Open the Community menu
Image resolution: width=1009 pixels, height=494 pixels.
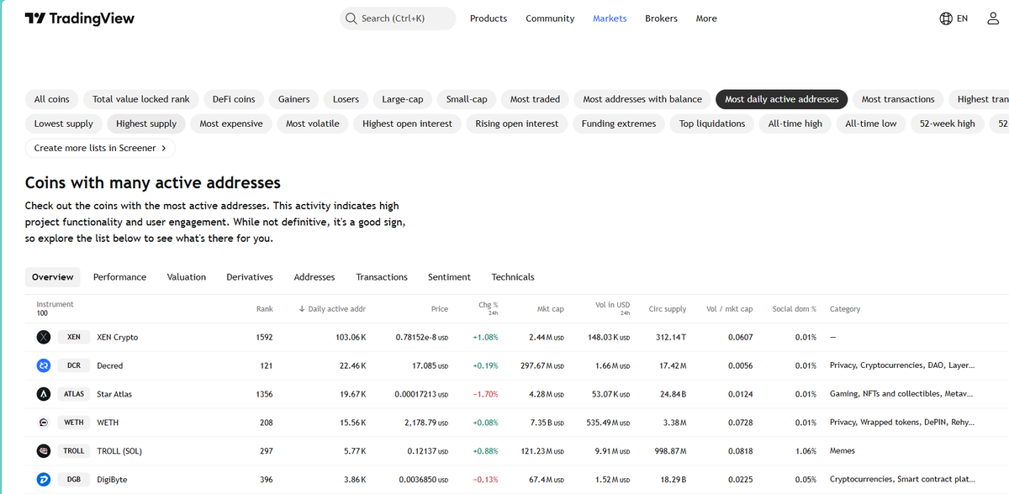[x=550, y=18]
